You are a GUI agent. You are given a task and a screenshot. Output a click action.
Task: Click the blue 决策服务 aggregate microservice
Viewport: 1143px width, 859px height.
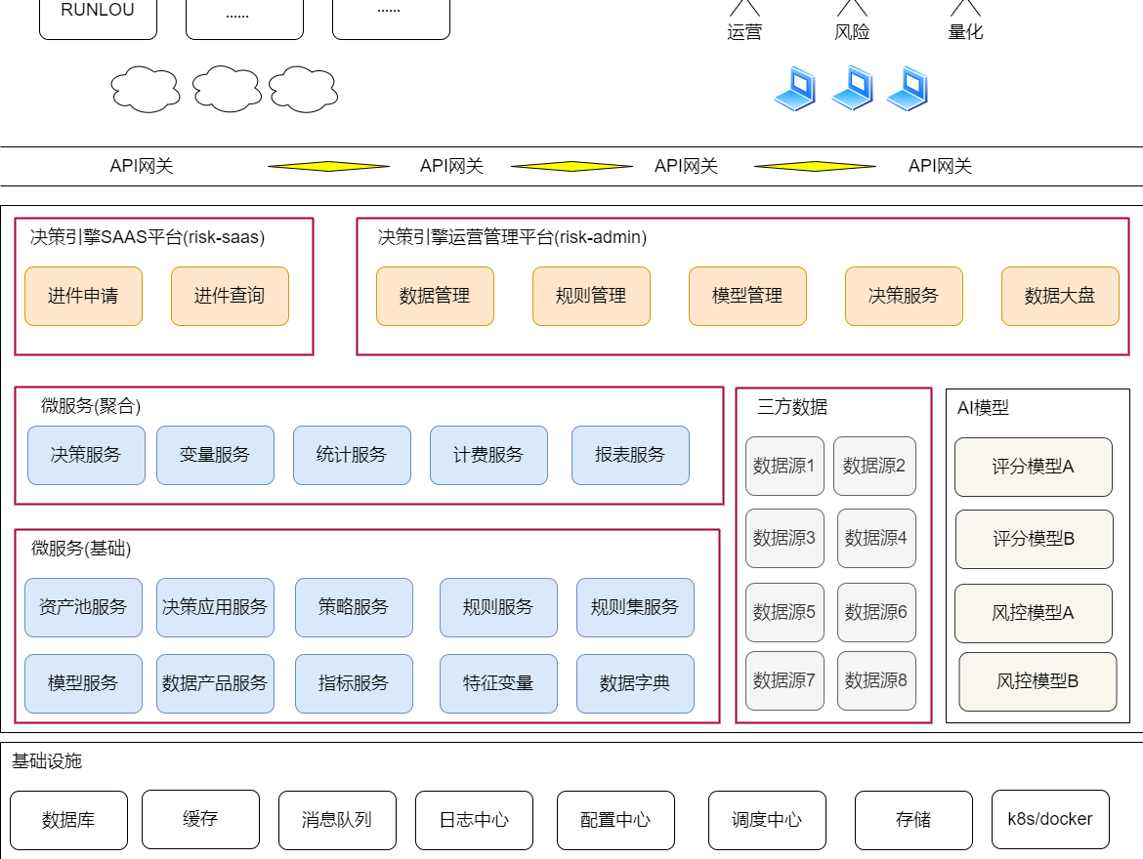[x=86, y=455]
